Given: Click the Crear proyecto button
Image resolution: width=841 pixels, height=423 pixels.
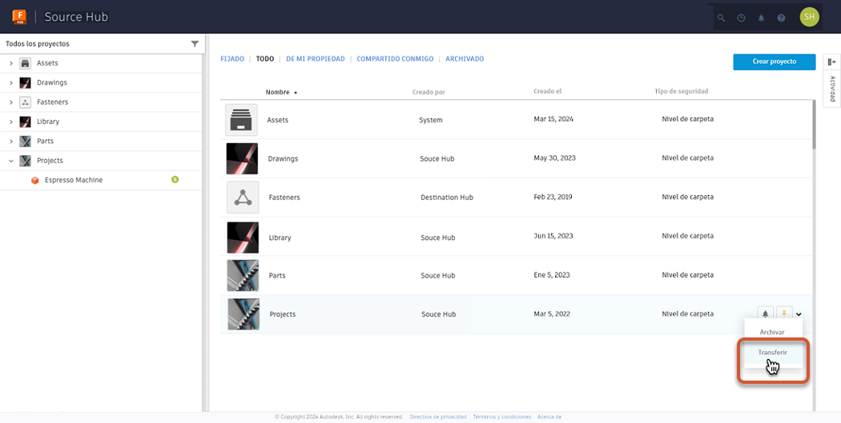Looking at the screenshot, I should point(775,62).
